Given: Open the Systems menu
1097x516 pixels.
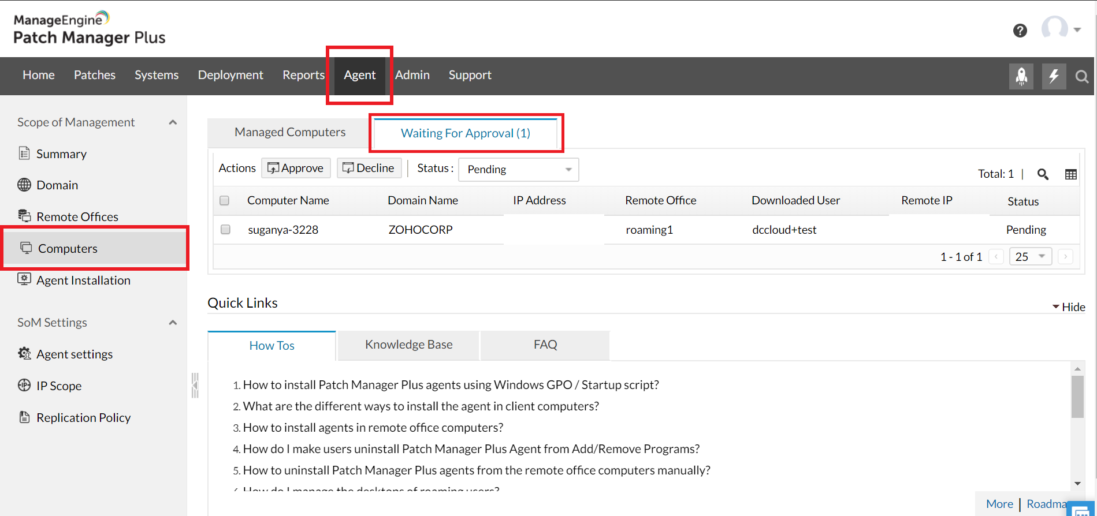Looking at the screenshot, I should tap(157, 75).
